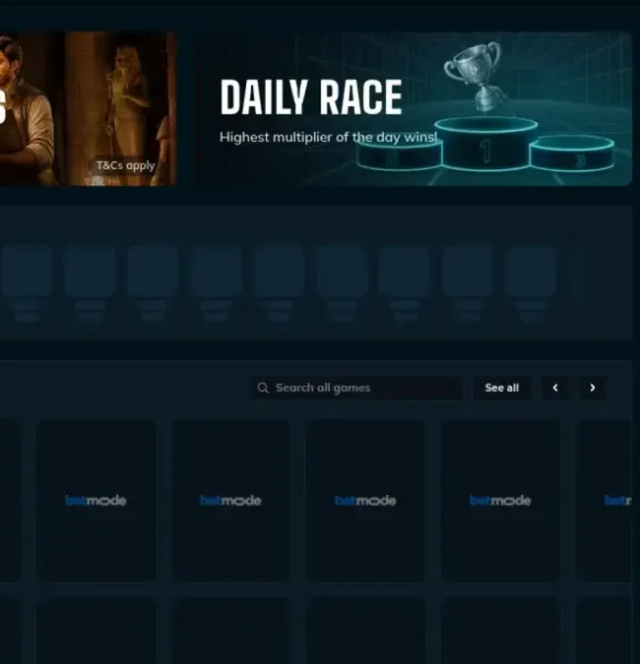Select the DAILY RACE heading text

click(311, 97)
